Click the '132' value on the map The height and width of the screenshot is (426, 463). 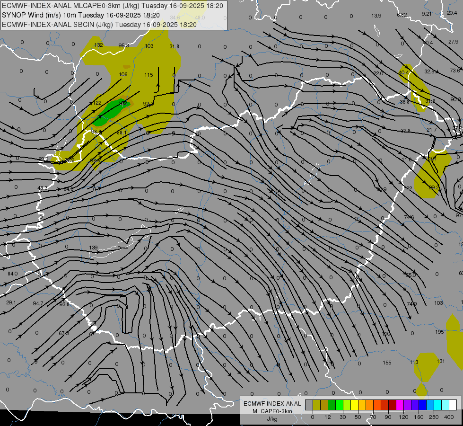pyautogui.click(x=99, y=45)
